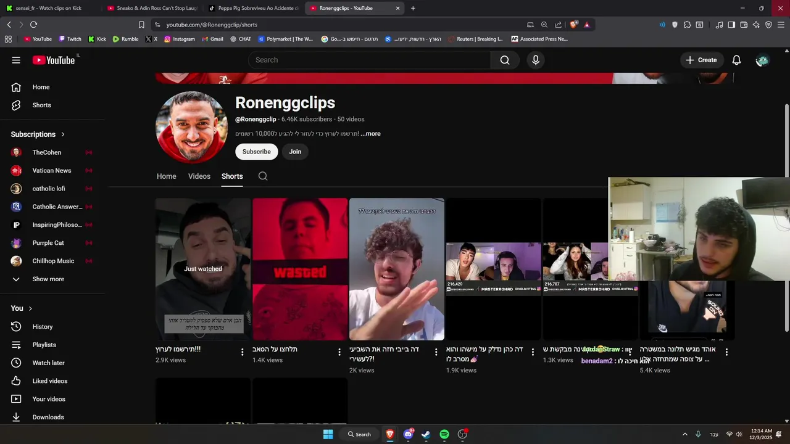Open the Gmail bookmark
790x444 pixels.
tap(212, 39)
